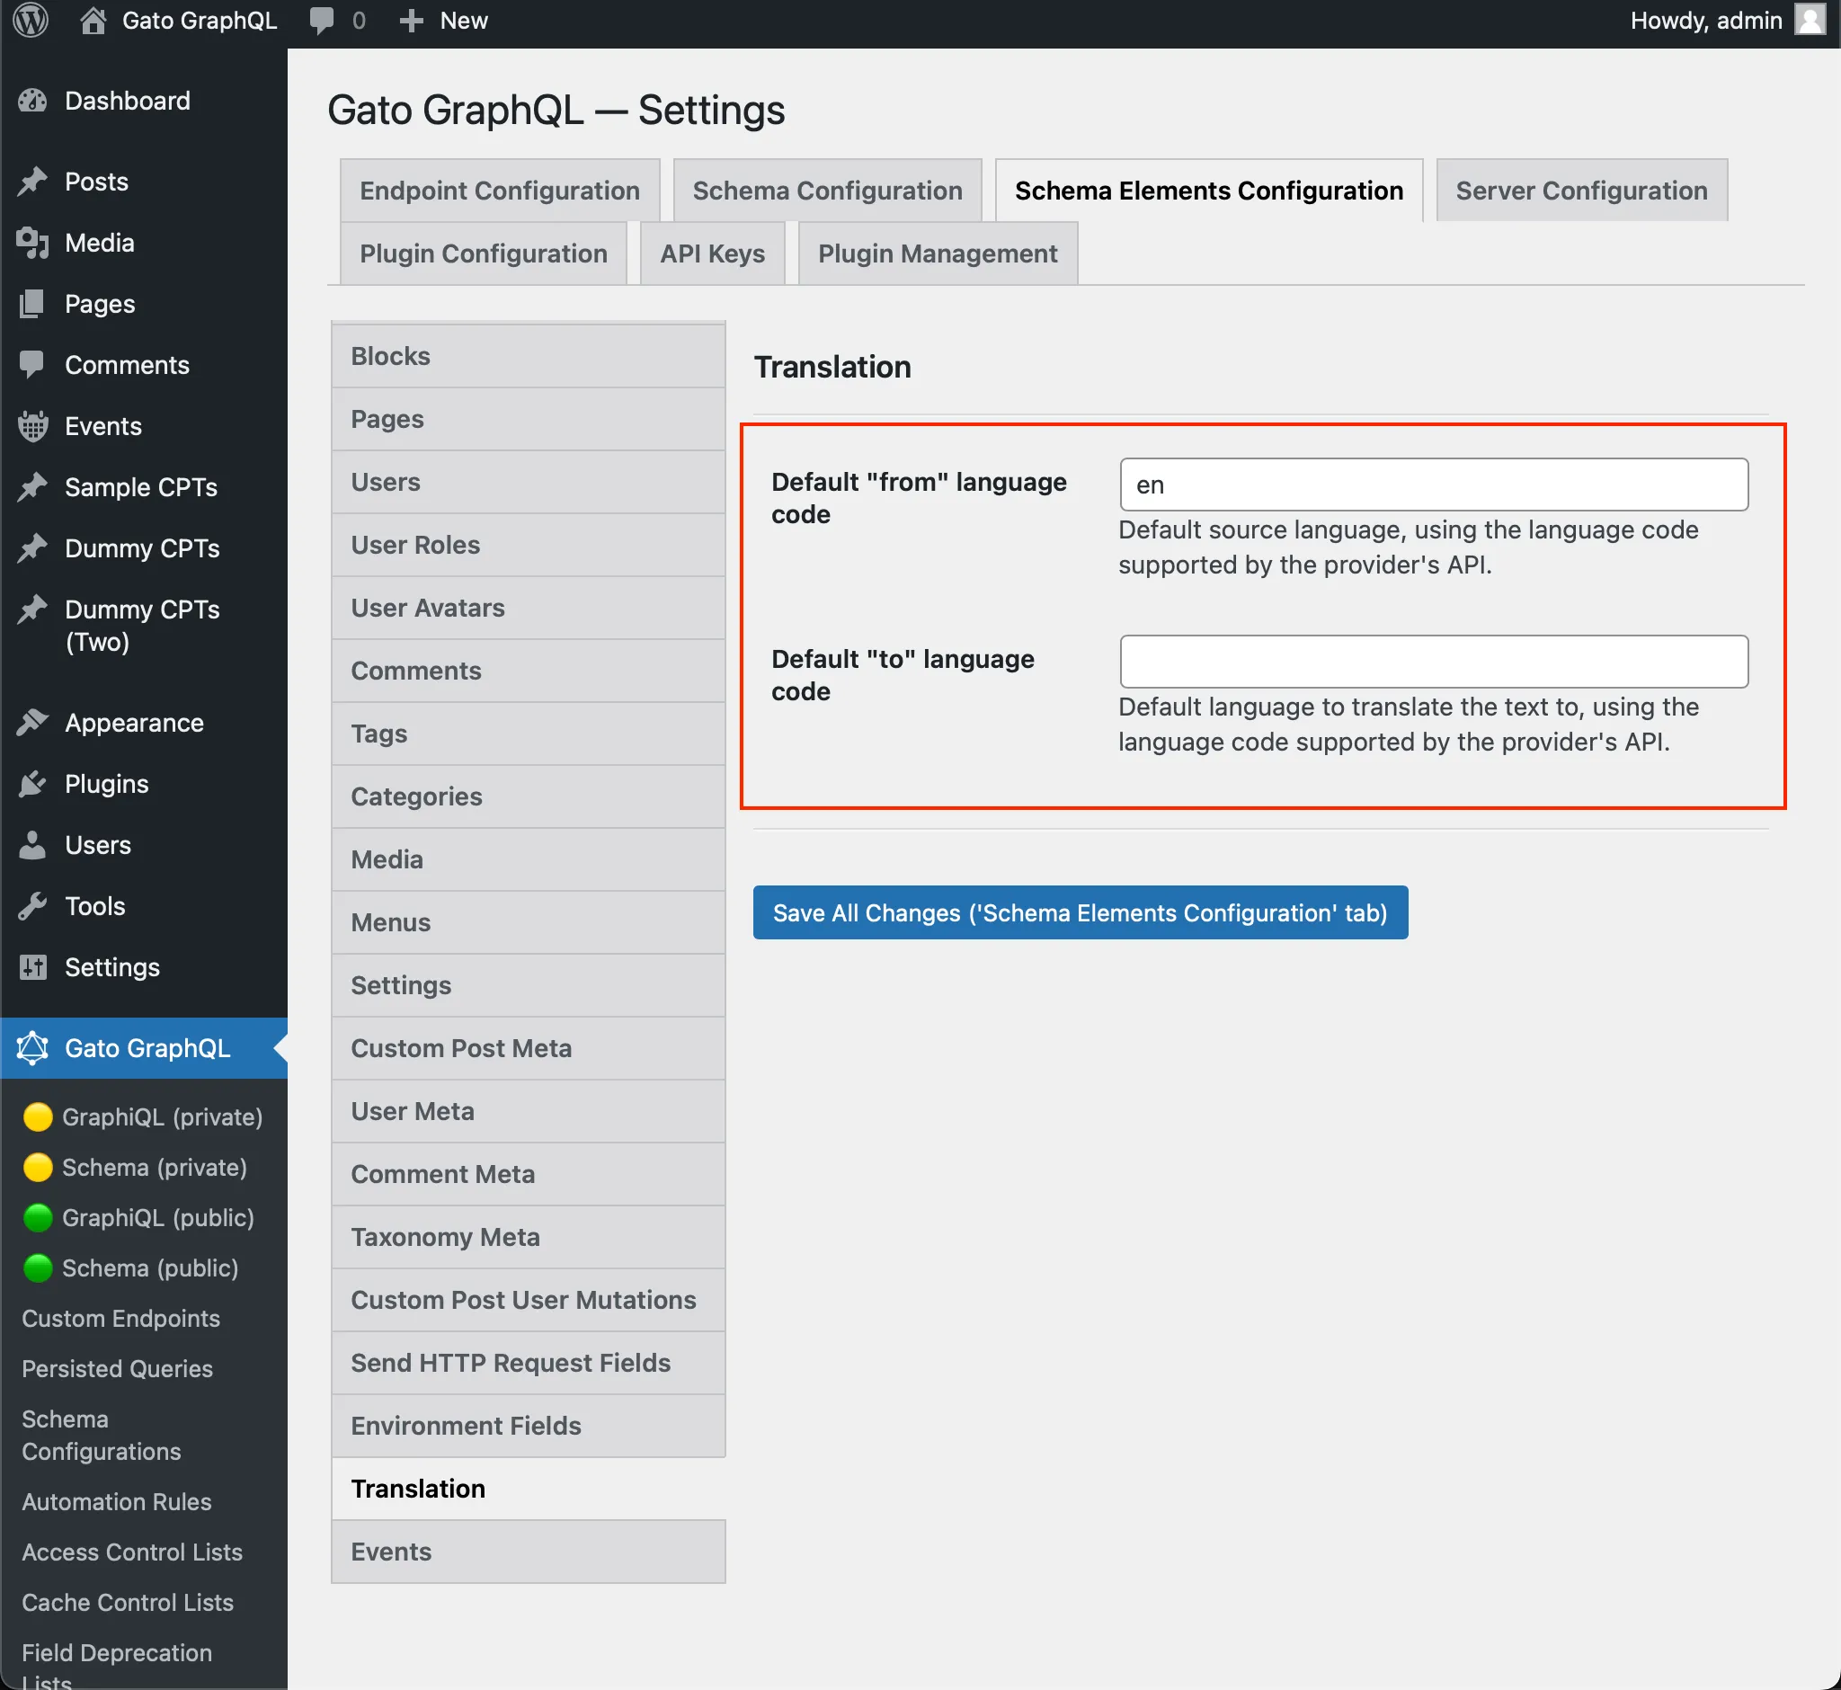Image resolution: width=1841 pixels, height=1690 pixels.
Task: Open the comments bubble icon in admin bar
Action: click(x=321, y=20)
